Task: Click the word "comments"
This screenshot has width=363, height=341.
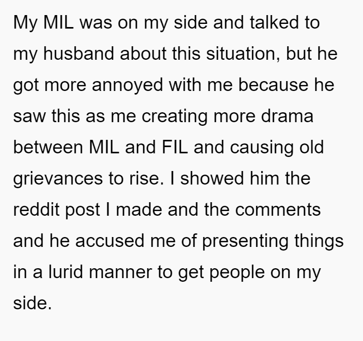Action: (278, 210)
